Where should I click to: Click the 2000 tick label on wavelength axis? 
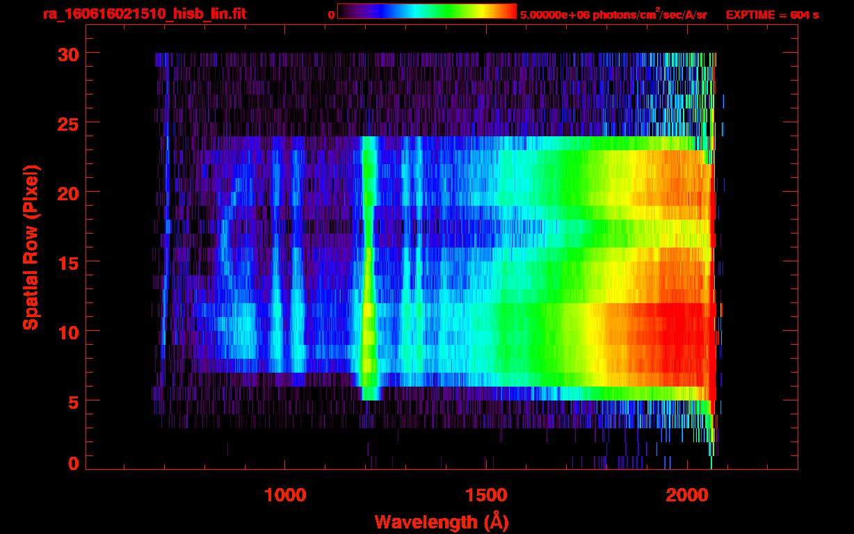tap(686, 495)
